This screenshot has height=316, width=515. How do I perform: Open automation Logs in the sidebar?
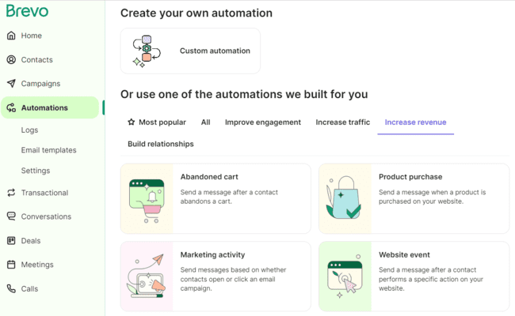pos(29,130)
